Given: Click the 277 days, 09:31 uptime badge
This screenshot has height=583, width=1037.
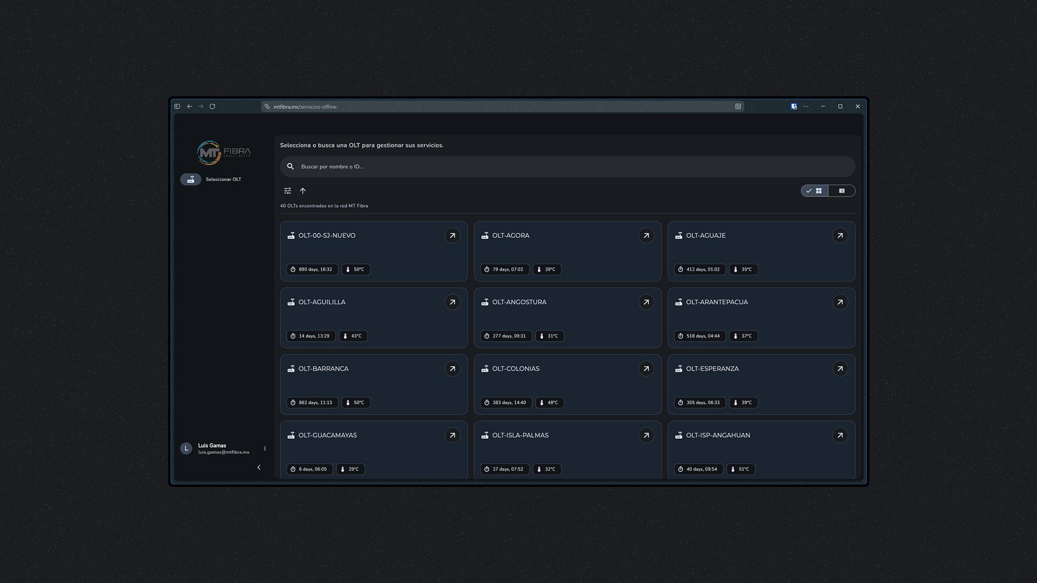Looking at the screenshot, I should point(506,336).
